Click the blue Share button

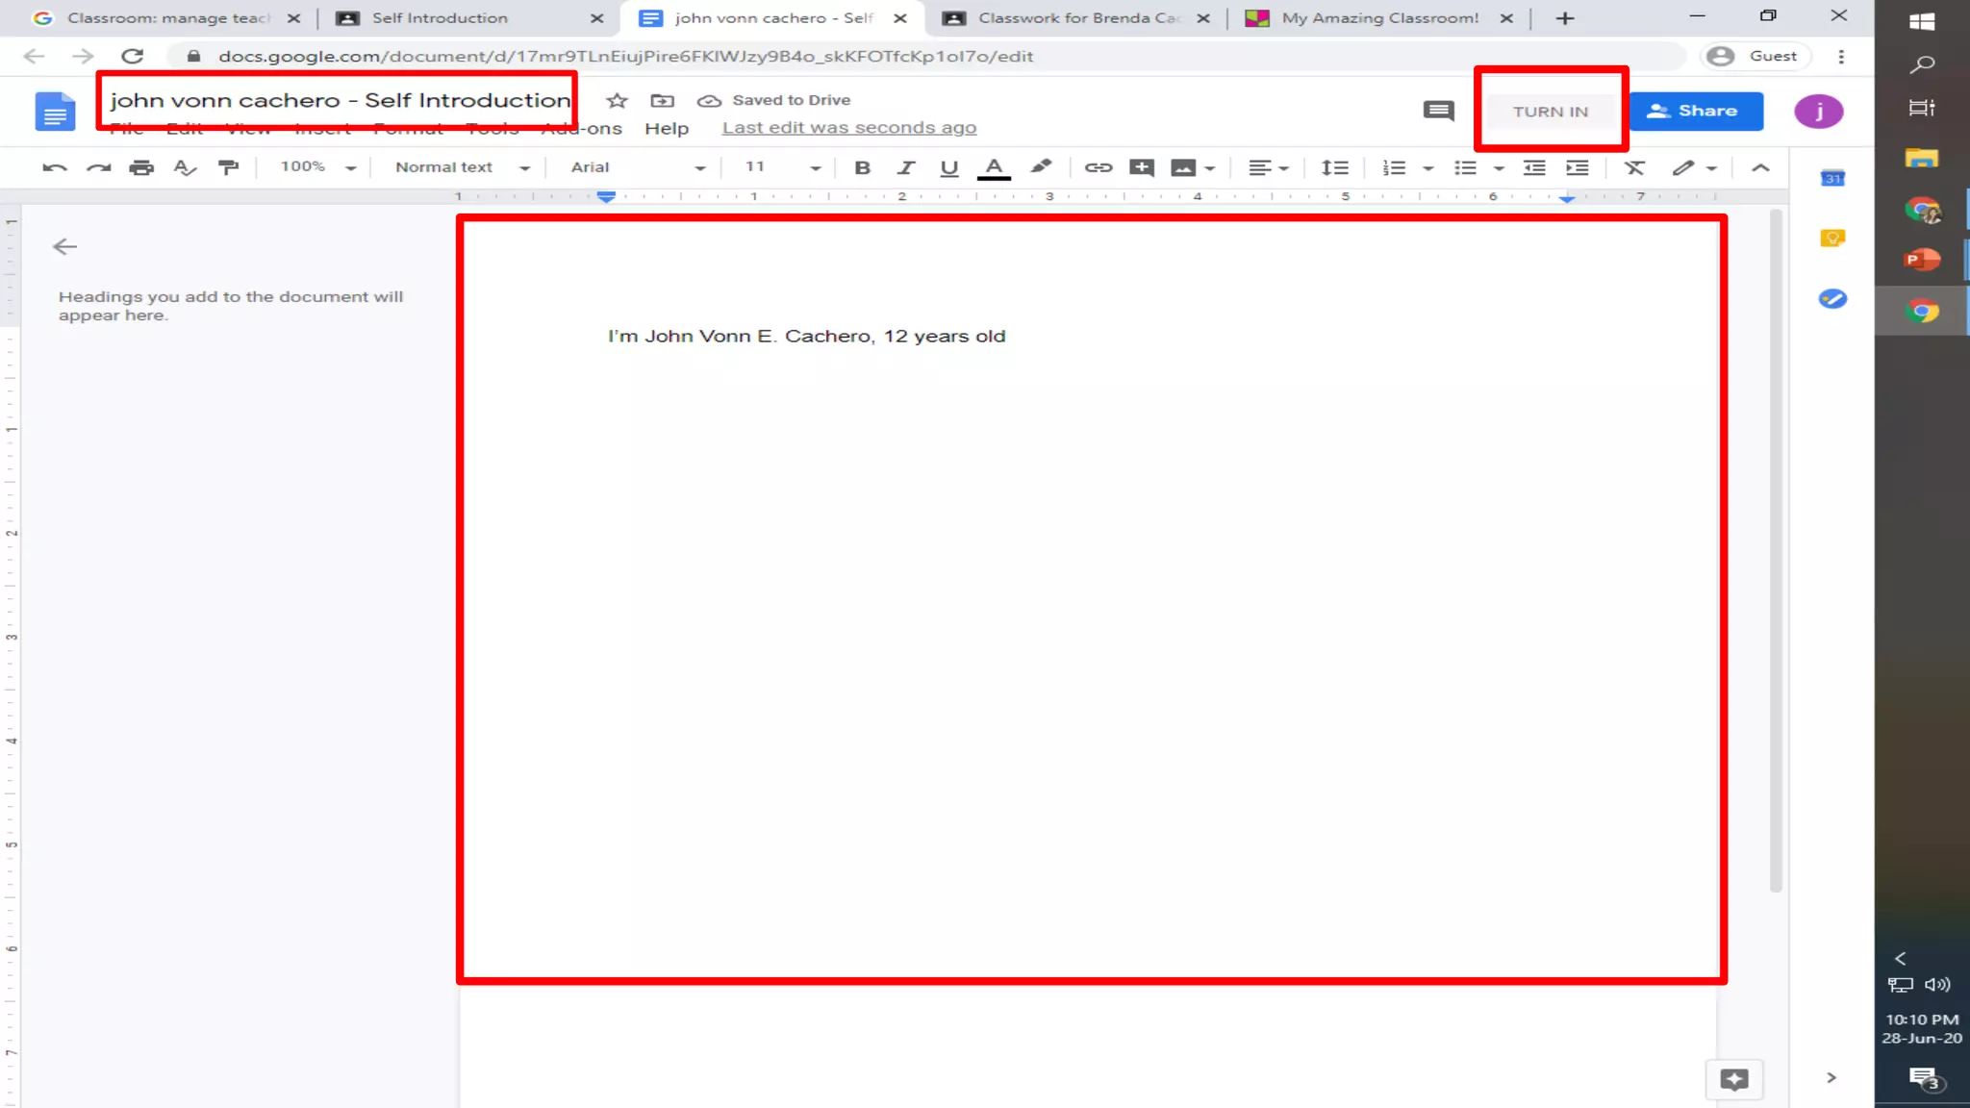point(1696,112)
